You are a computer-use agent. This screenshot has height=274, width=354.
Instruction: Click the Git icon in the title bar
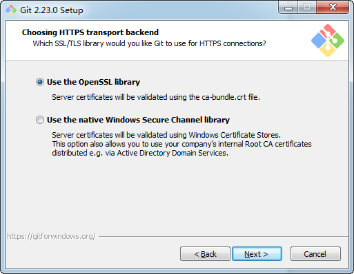11,10
